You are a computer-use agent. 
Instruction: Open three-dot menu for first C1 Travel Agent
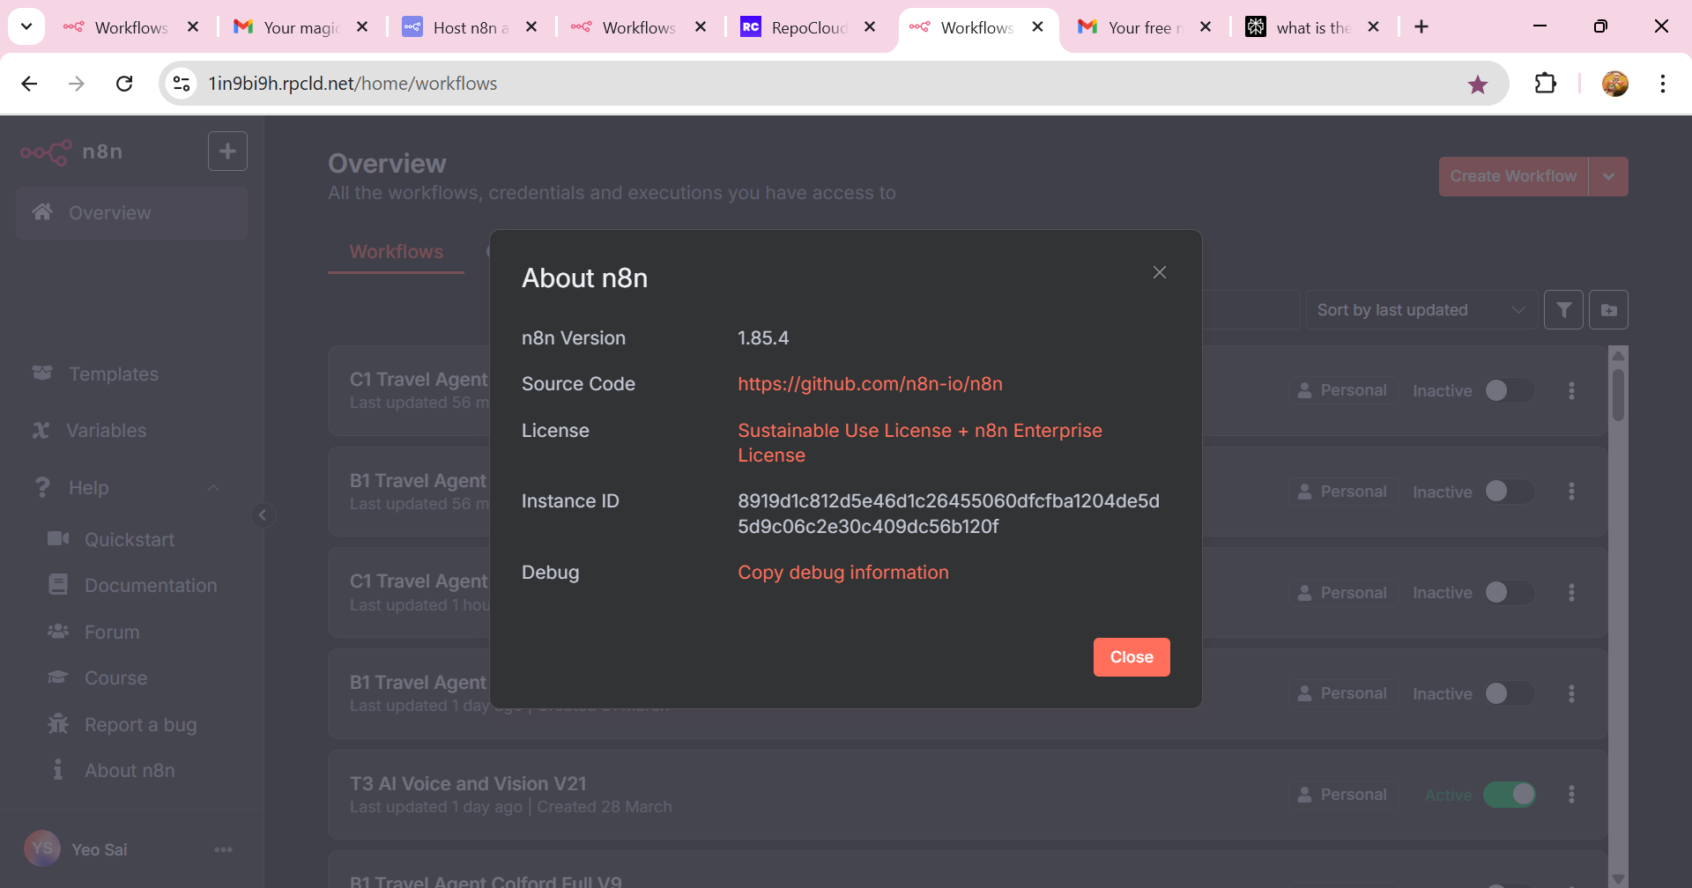coord(1571,390)
